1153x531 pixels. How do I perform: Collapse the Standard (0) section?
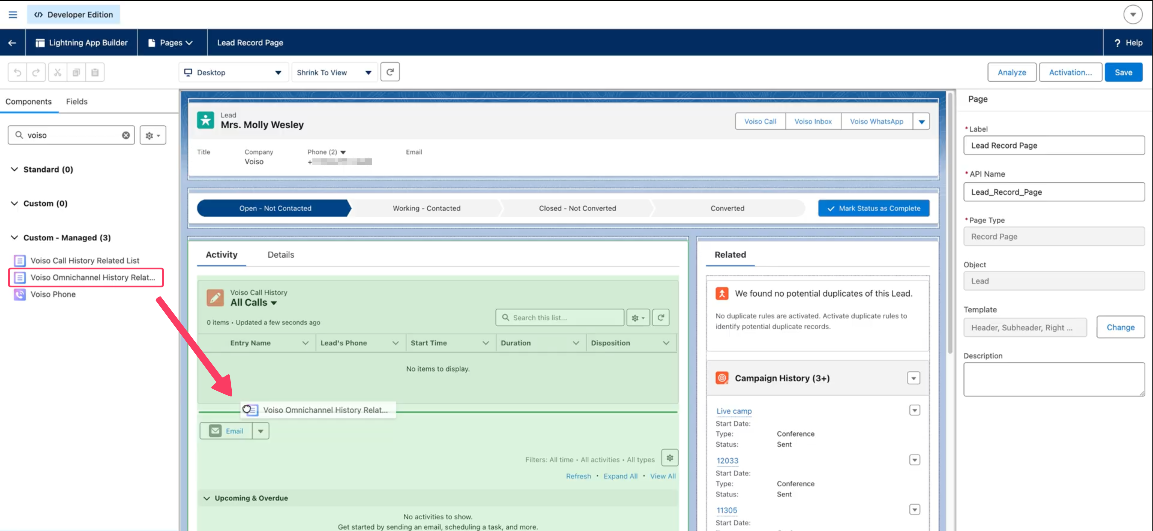click(14, 169)
